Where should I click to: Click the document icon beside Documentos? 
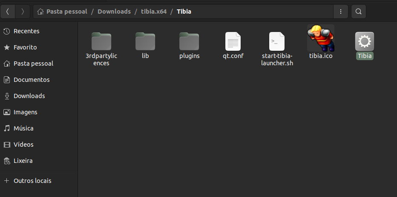pos(6,80)
